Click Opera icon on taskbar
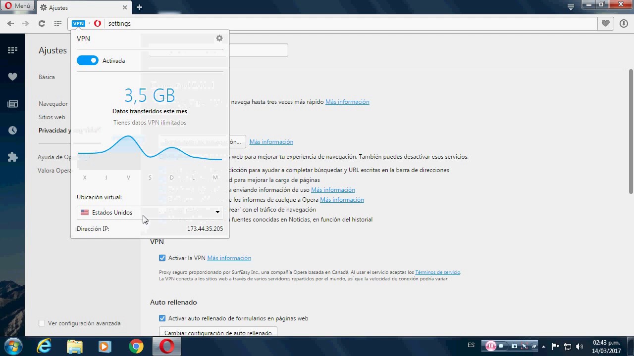The image size is (634, 356). pyautogui.click(x=166, y=346)
